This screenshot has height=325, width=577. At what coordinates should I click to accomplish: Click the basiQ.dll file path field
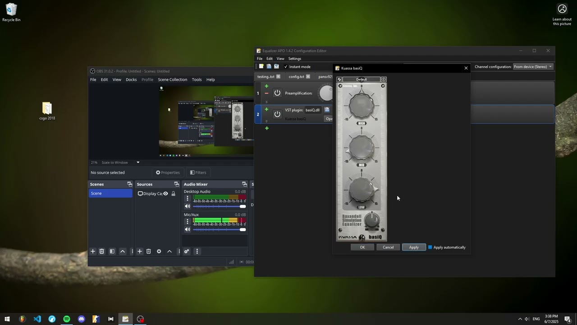[x=313, y=110]
